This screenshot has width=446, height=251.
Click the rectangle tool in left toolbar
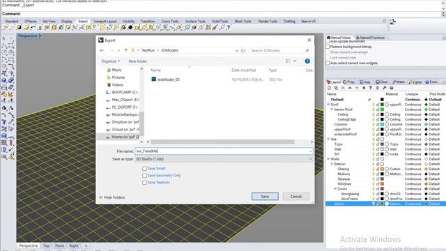tap(11, 60)
